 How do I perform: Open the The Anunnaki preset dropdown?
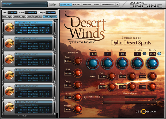[x=48, y=89]
